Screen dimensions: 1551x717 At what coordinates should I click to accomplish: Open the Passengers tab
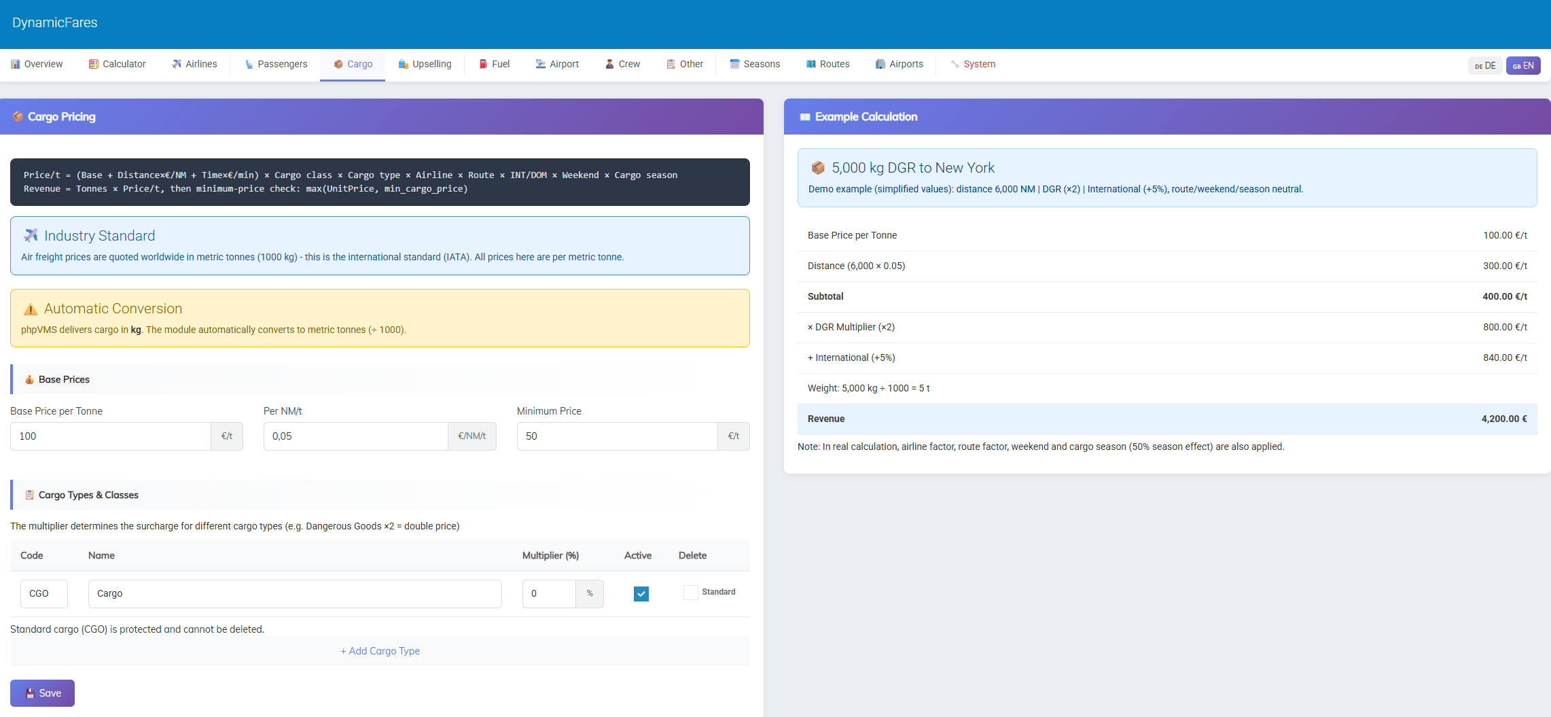tap(276, 65)
